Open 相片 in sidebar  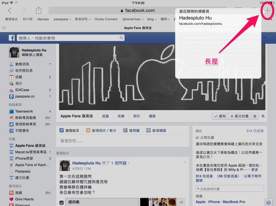click(x=19, y=84)
